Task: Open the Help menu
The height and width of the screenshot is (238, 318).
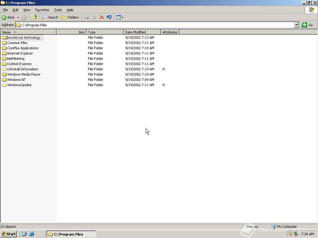Action: 70,10
